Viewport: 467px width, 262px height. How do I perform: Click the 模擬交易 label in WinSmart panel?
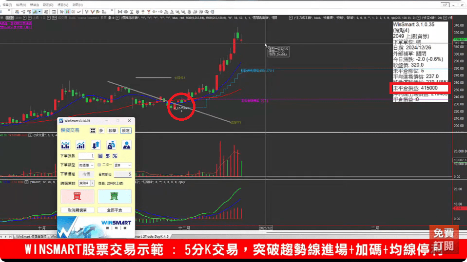(x=70, y=130)
